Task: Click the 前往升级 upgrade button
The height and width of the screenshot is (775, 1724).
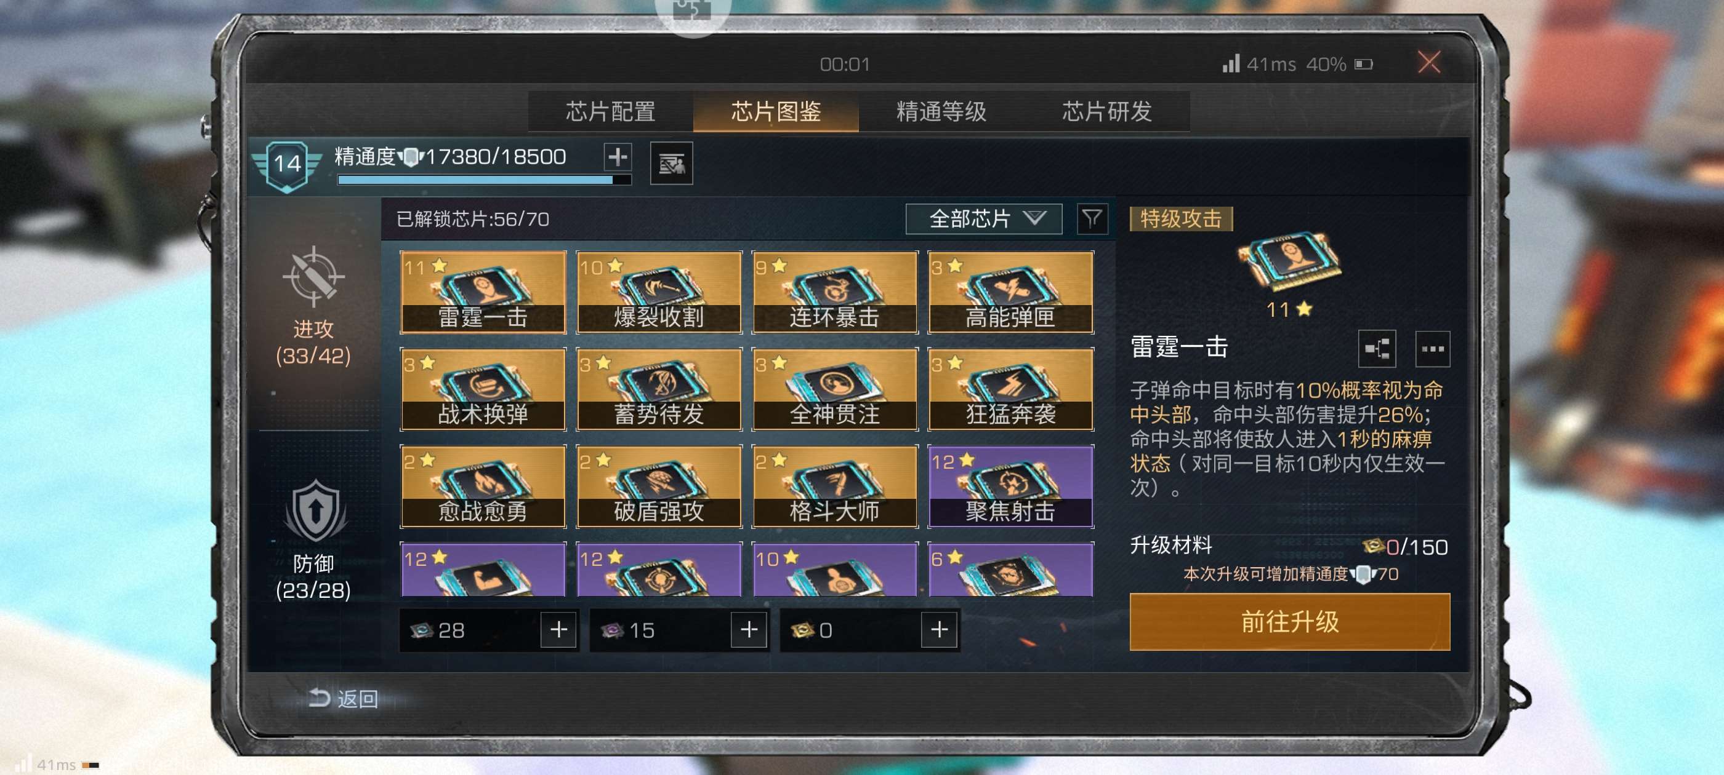Action: click(1290, 621)
